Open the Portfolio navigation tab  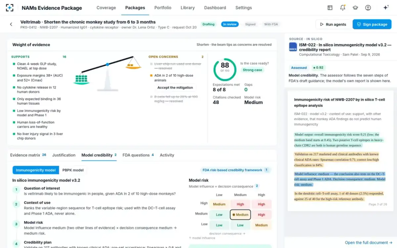click(163, 8)
